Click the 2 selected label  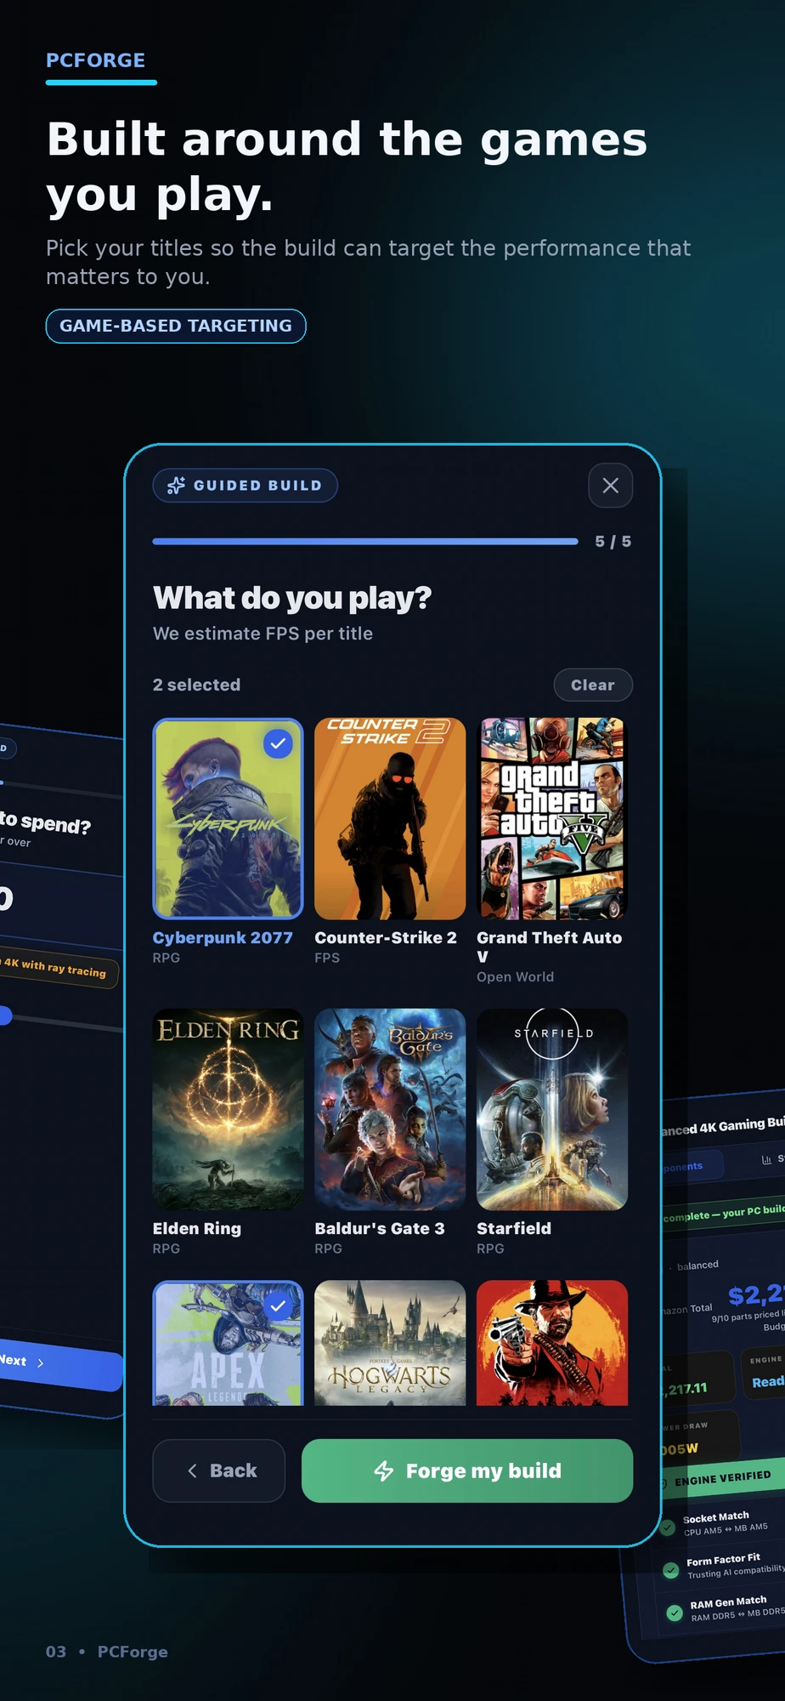point(196,685)
